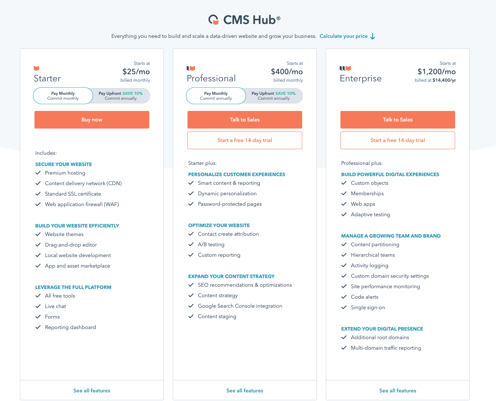
Task: Click the CMS Hub sprocket logo icon
Action: [214, 19]
